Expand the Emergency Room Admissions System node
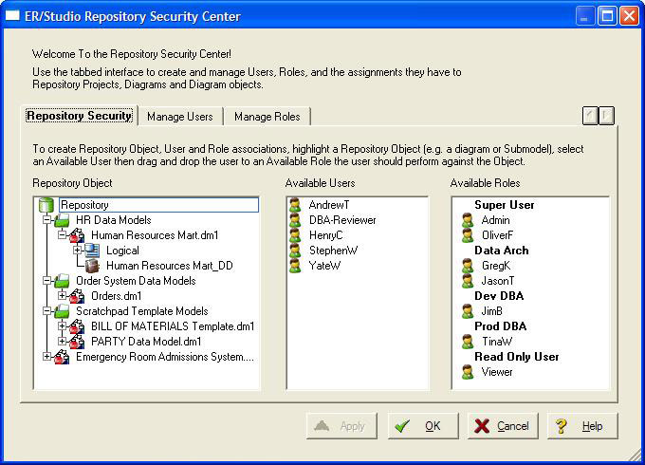Screen dimensions: 645x465 tap(46, 357)
